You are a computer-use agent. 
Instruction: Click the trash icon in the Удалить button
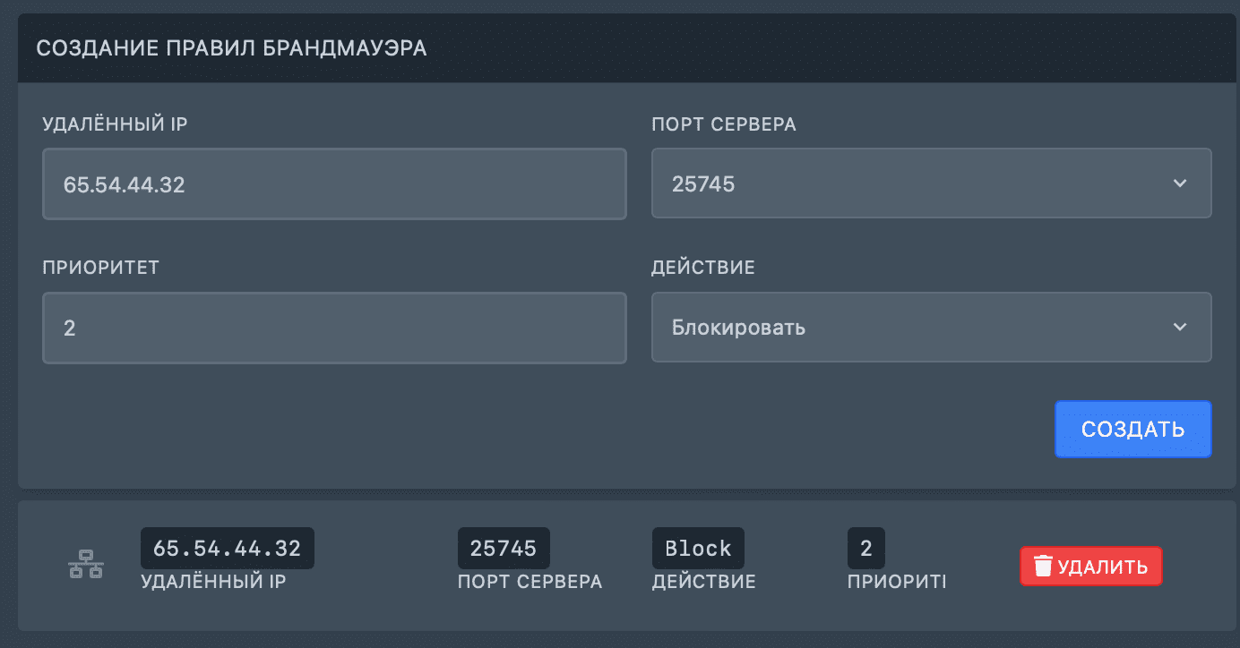[x=1043, y=567]
